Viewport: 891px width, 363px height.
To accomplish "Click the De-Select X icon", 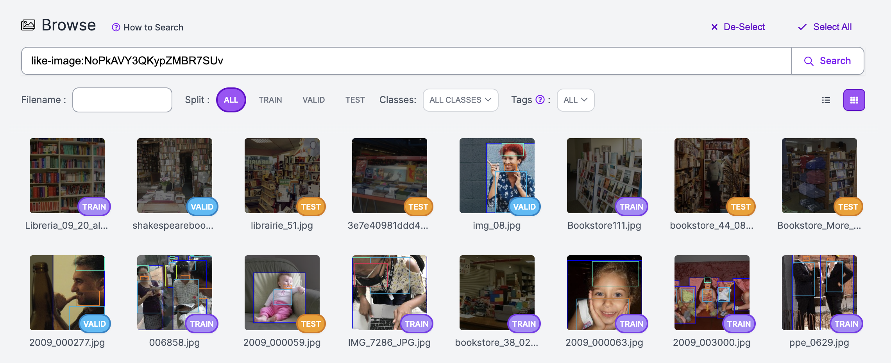I will click(714, 27).
